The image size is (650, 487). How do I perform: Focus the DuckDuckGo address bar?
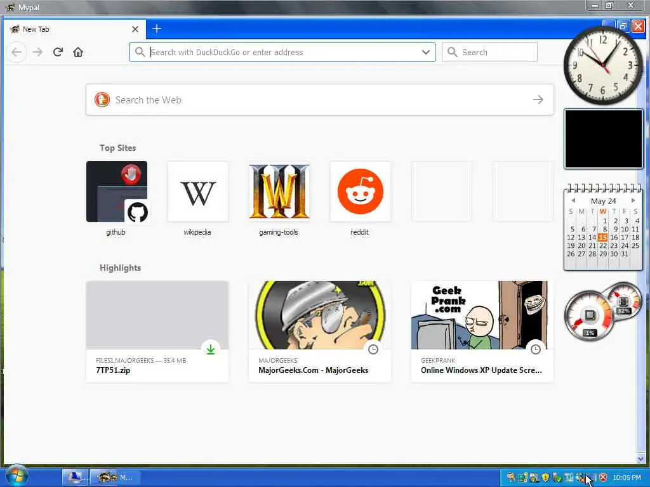(282, 52)
